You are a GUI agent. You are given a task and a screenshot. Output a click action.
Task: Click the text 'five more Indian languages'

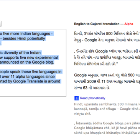(26, 34)
